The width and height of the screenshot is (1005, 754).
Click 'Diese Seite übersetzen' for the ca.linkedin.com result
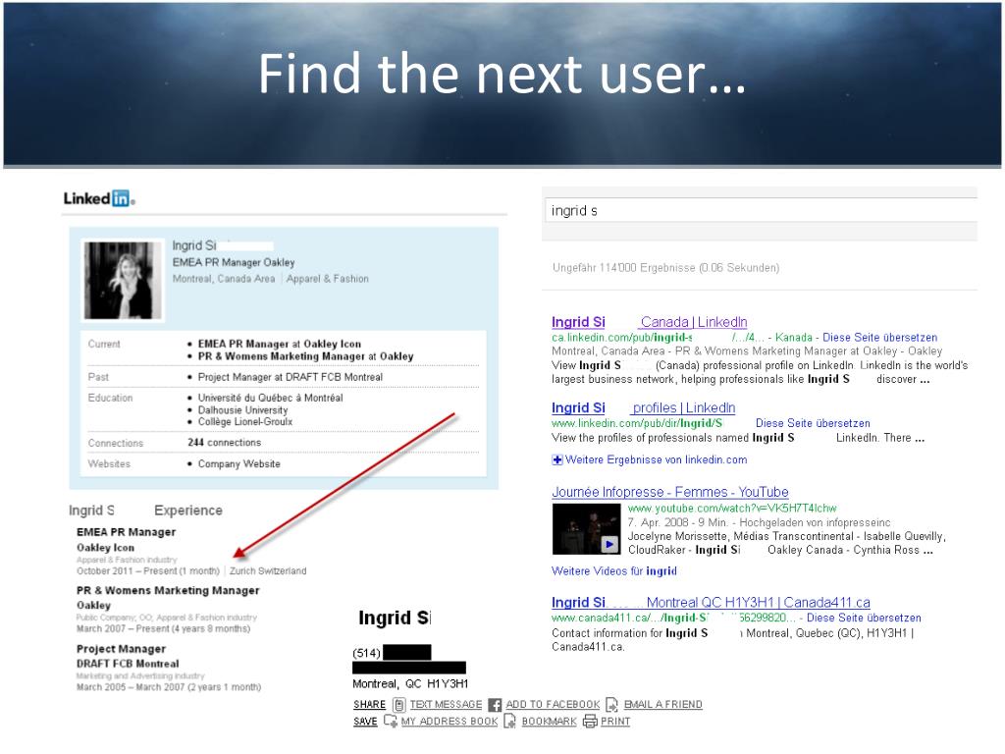[x=880, y=338]
